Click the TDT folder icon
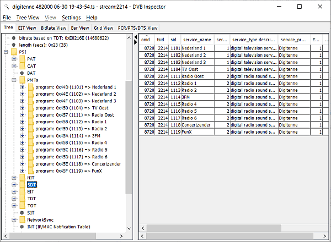The height and width of the screenshot is (242, 331). point(23,199)
